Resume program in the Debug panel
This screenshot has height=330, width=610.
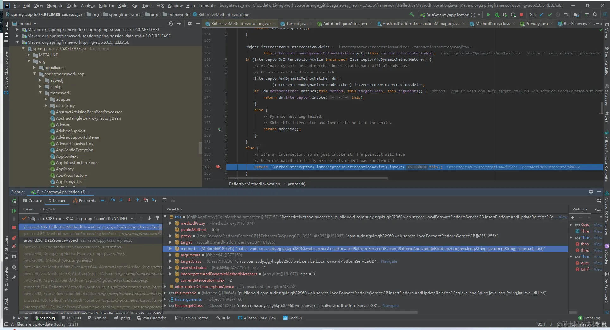(x=14, y=211)
